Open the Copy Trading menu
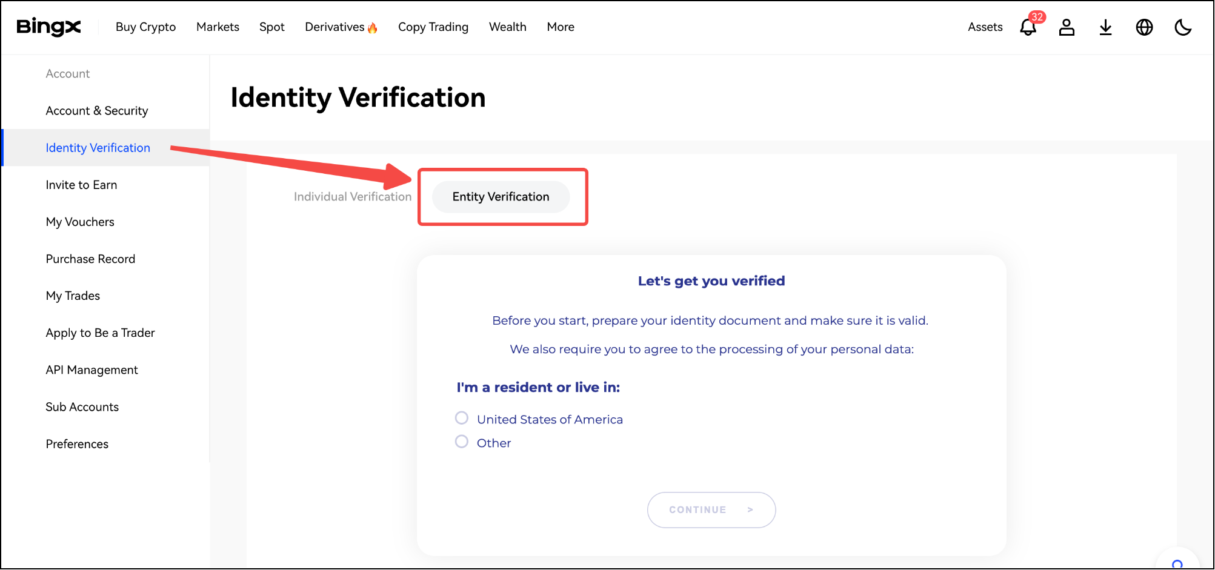1215x570 pixels. 433,27
